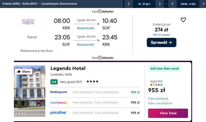The height and width of the screenshot is (122, 206).
Task: Open the momondo offer row
Action: click(x=95, y=102)
